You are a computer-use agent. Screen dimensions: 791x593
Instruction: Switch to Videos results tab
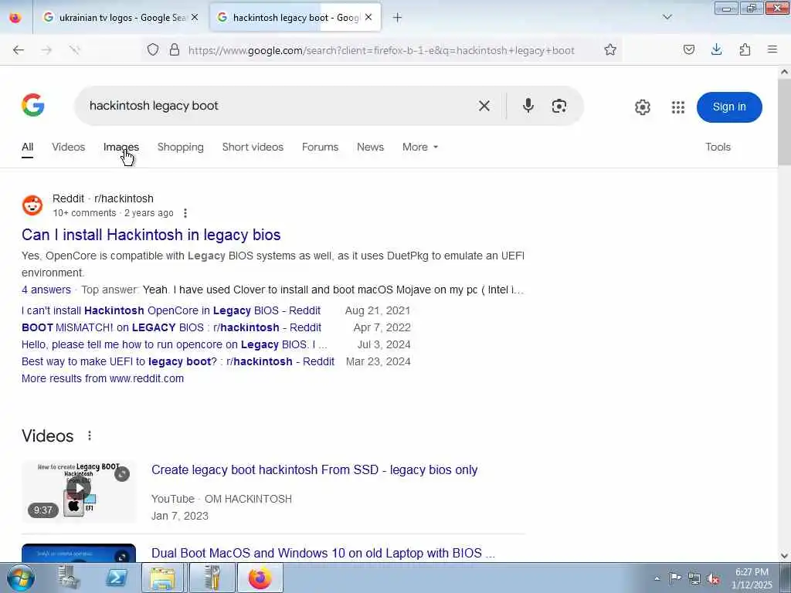click(68, 147)
